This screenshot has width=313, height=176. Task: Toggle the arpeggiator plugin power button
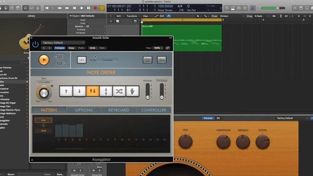(x=35, y=44)
